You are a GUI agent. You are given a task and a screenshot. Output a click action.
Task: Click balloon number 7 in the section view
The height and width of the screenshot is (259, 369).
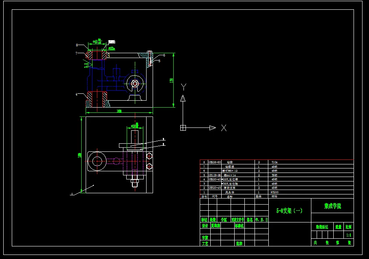tap(76, 53)
